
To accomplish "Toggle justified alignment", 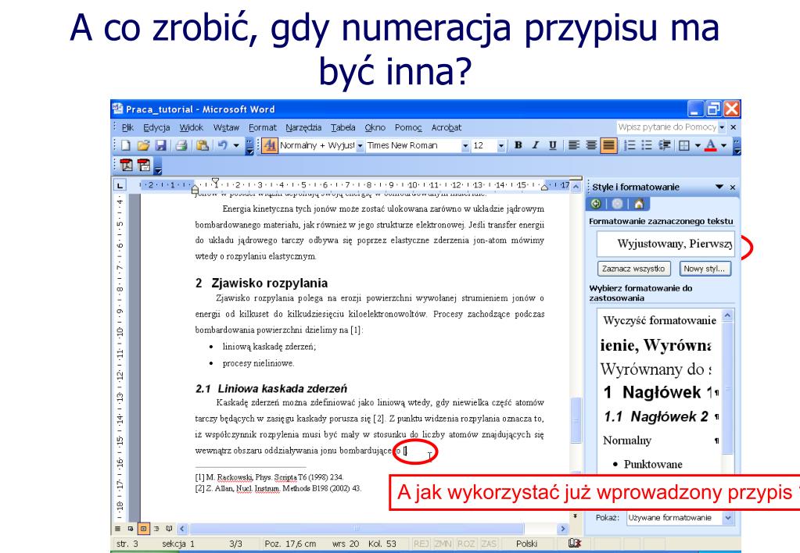I will 608,145.
